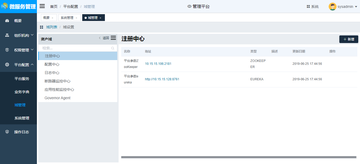The height and width of the screenshot is (164, 360).
Task: Open the sysadmin dropdown arrow
Action: (x=356, y=7)
